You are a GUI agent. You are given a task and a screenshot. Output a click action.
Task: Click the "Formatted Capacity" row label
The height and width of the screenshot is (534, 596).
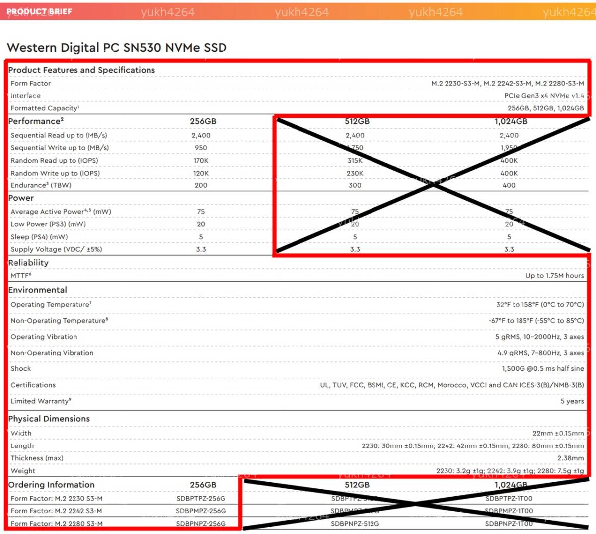[x=45, y=108]
